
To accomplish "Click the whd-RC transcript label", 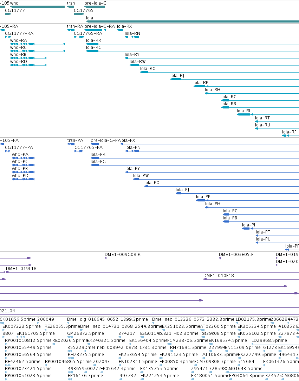I will pos(18,48).
